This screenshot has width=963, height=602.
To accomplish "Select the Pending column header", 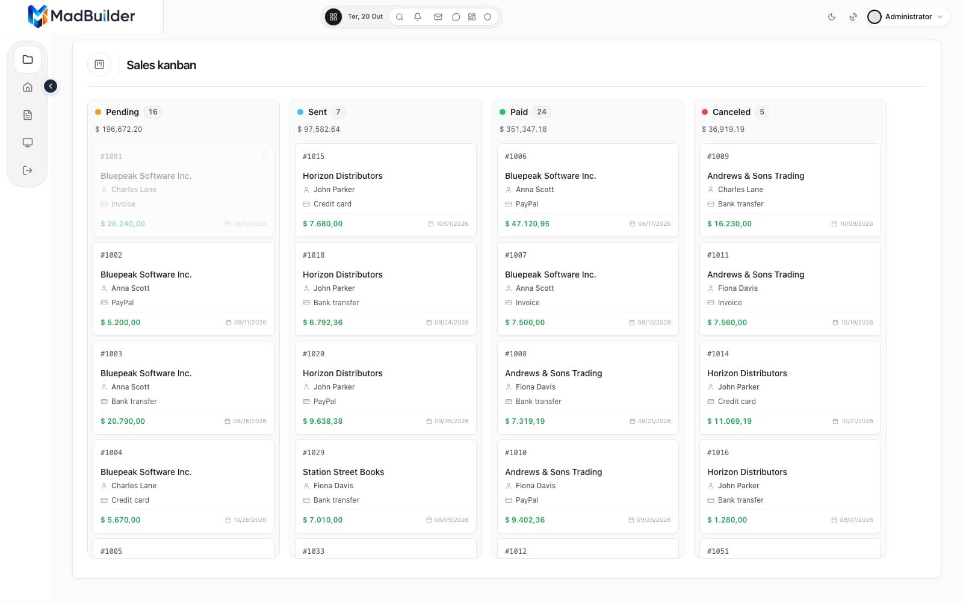I will pyautogui.click(x=122, y=112).
